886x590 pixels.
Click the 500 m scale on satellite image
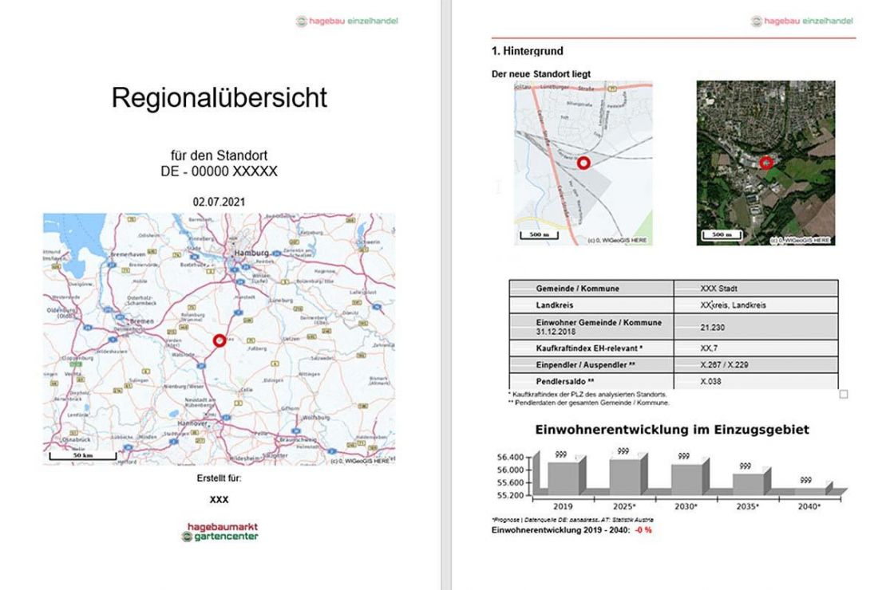coord(722,235)
